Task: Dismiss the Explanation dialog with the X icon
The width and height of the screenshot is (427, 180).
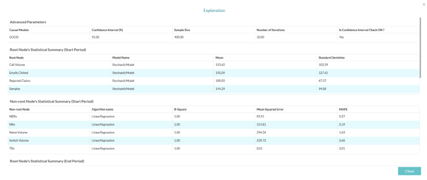Action: click(x=424, y=4)
